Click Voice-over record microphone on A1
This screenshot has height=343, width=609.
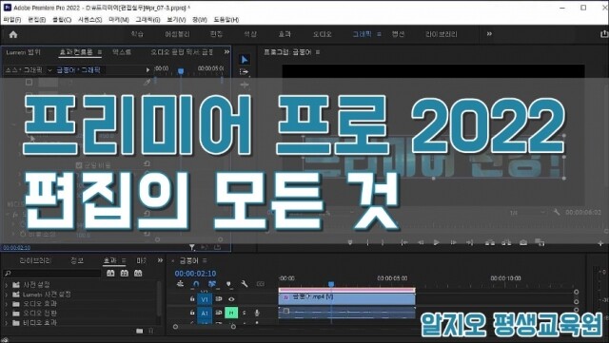(257, 313)
